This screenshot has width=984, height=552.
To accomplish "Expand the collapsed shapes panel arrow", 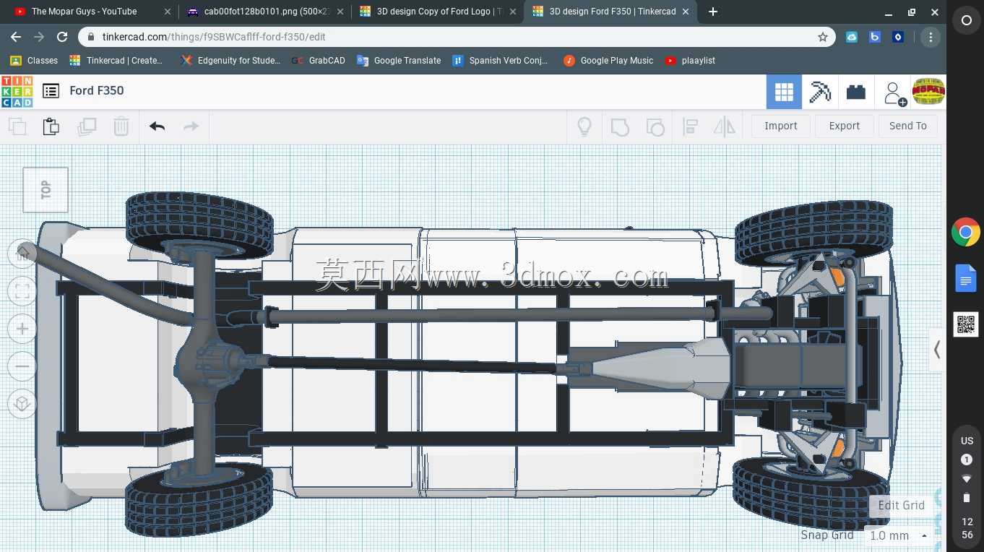I will point(937,350).
